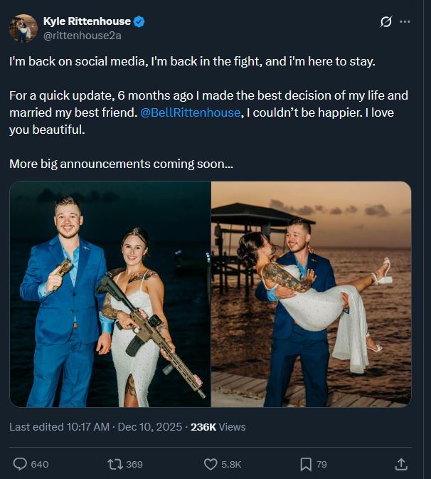Image resolution: width=431 pixels, height=479 pixels.
Task: Open the @BellRittenhouse mention link
Action: tap(195, 112)
